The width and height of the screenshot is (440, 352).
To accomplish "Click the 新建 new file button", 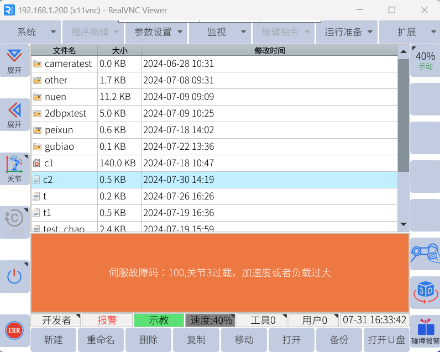I will pos(53,339).
